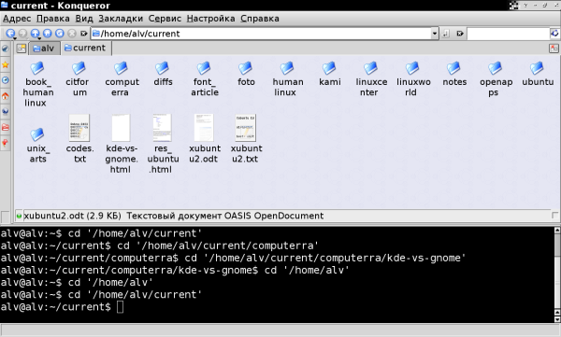Select the res_ubuntu.html file thumbnail
Viewport: 561px width, 337px height.
point(163,128)
